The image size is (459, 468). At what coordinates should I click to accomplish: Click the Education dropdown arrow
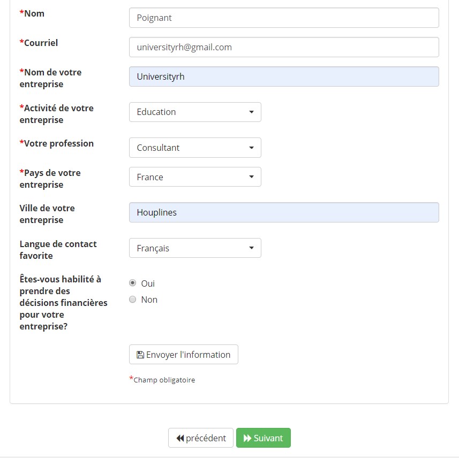[x=251, y=112]
